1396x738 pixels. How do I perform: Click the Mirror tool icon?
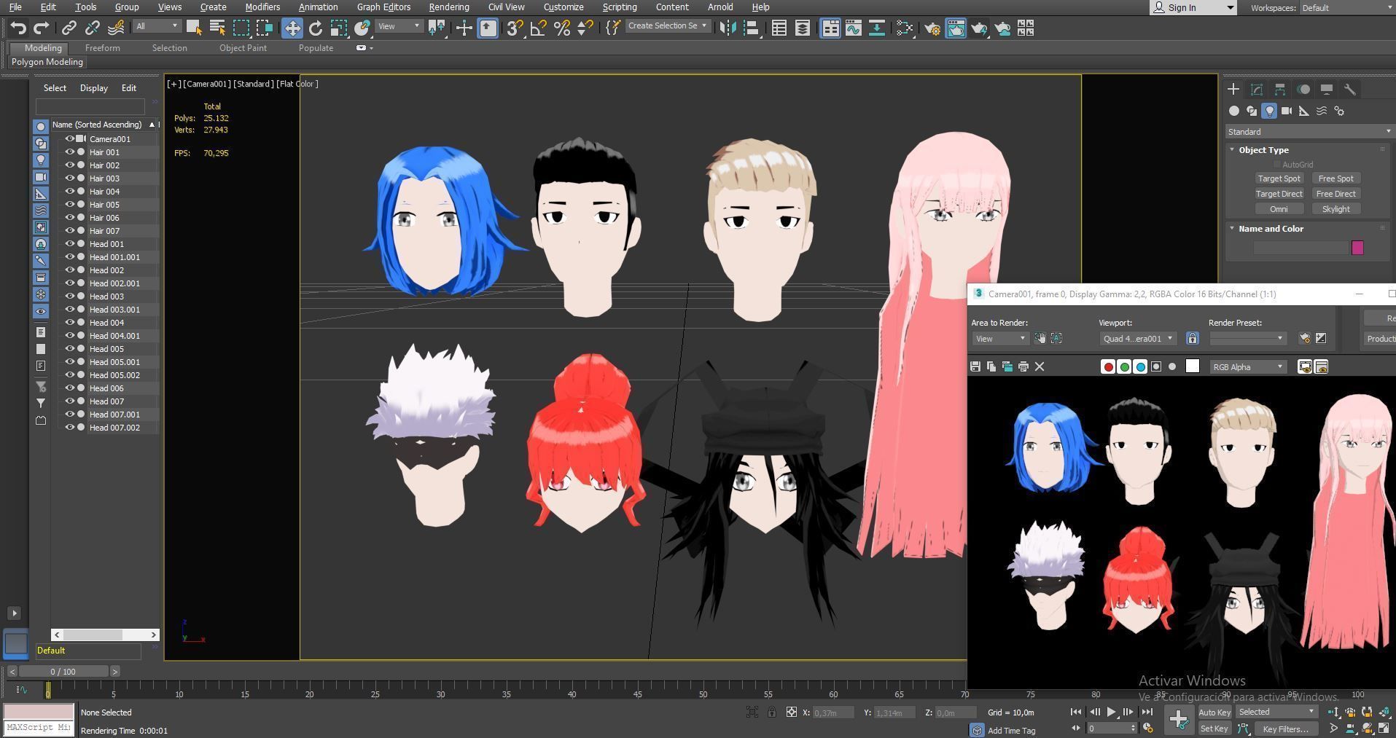[728, 28]
